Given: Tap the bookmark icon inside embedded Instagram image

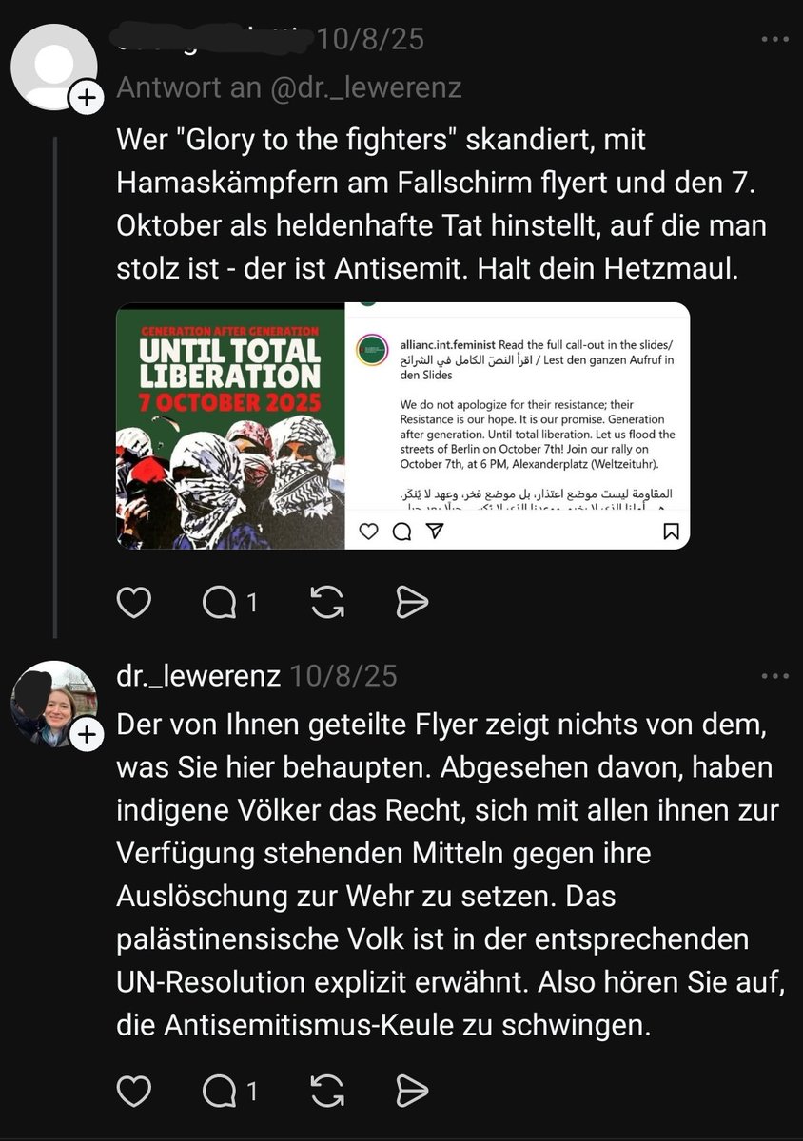Looking at the screenshot, I should tap(671, 532).
